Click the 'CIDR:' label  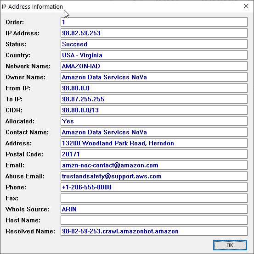click(x=14, y=110)
